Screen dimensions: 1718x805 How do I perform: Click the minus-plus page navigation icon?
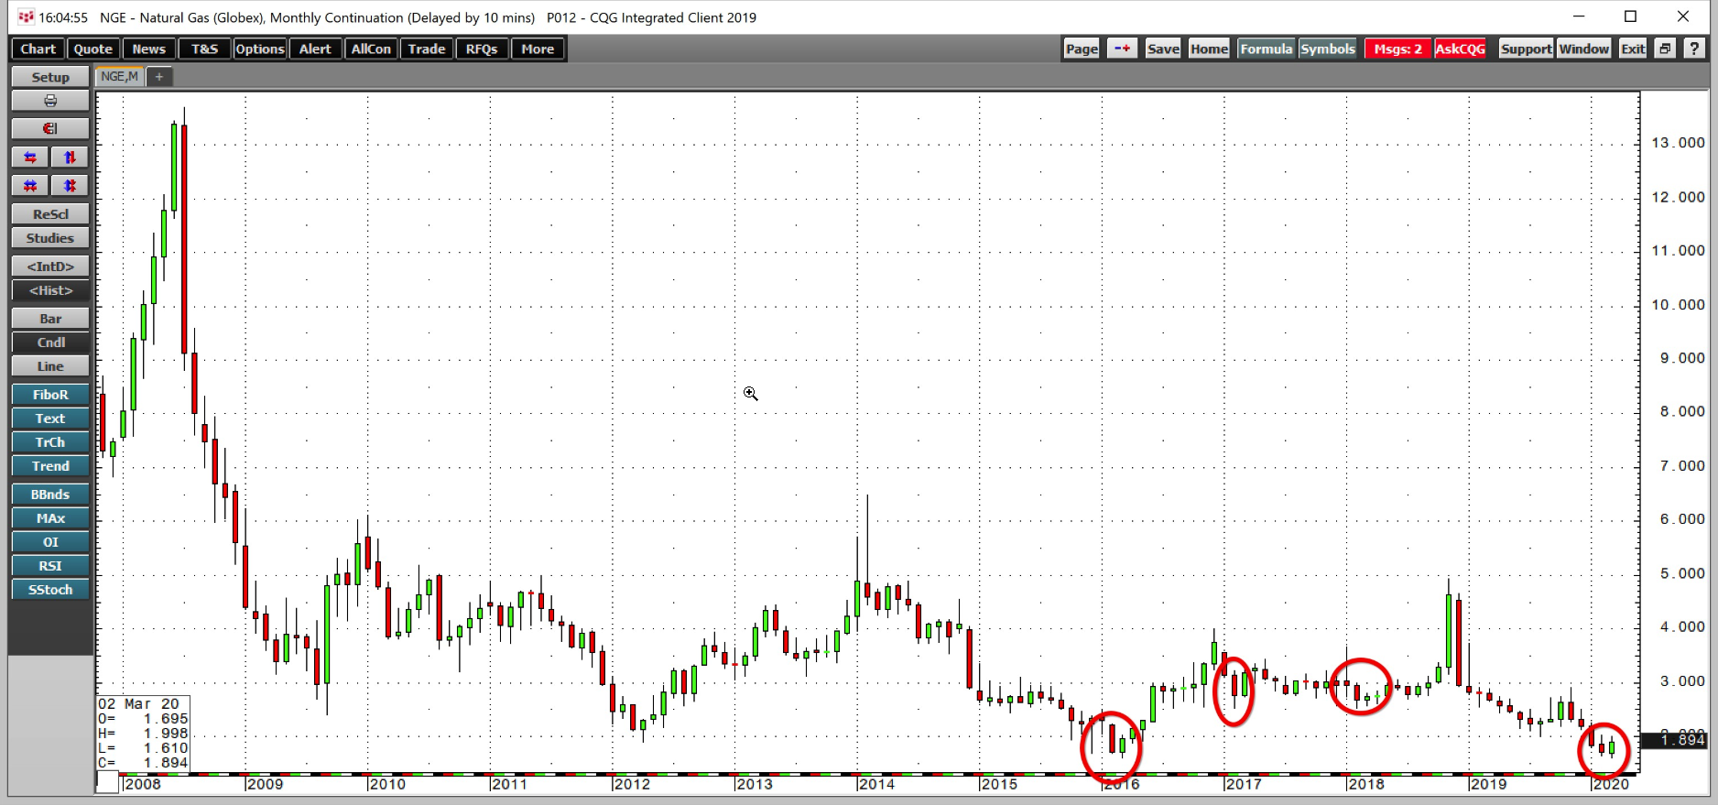point(1122,49)
